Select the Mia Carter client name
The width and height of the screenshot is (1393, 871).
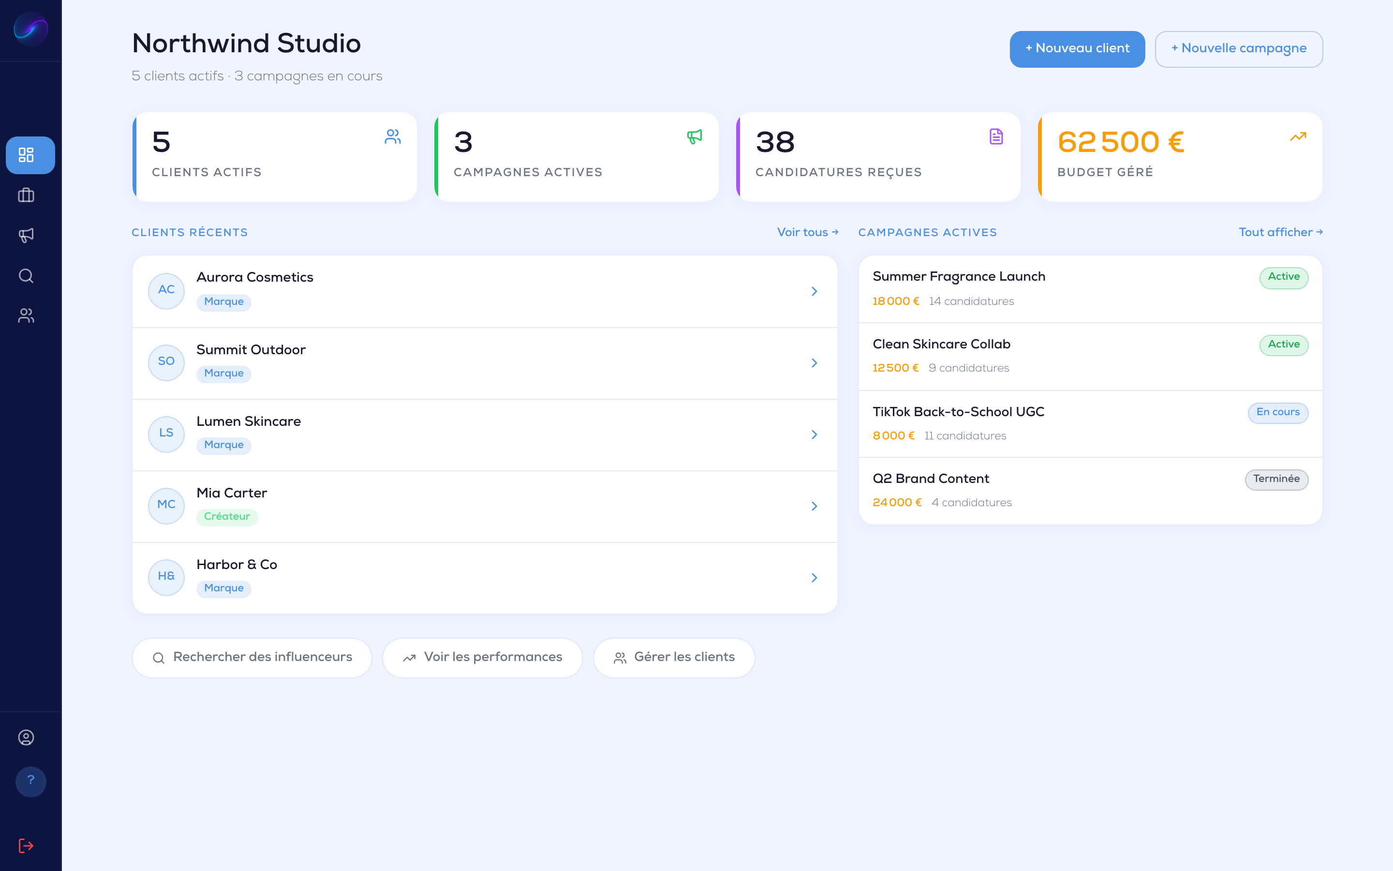(x=232, y=493)
